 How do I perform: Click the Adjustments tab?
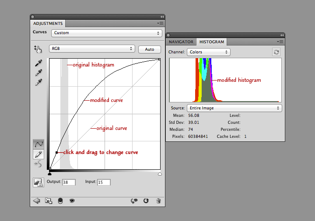(48, 24)
